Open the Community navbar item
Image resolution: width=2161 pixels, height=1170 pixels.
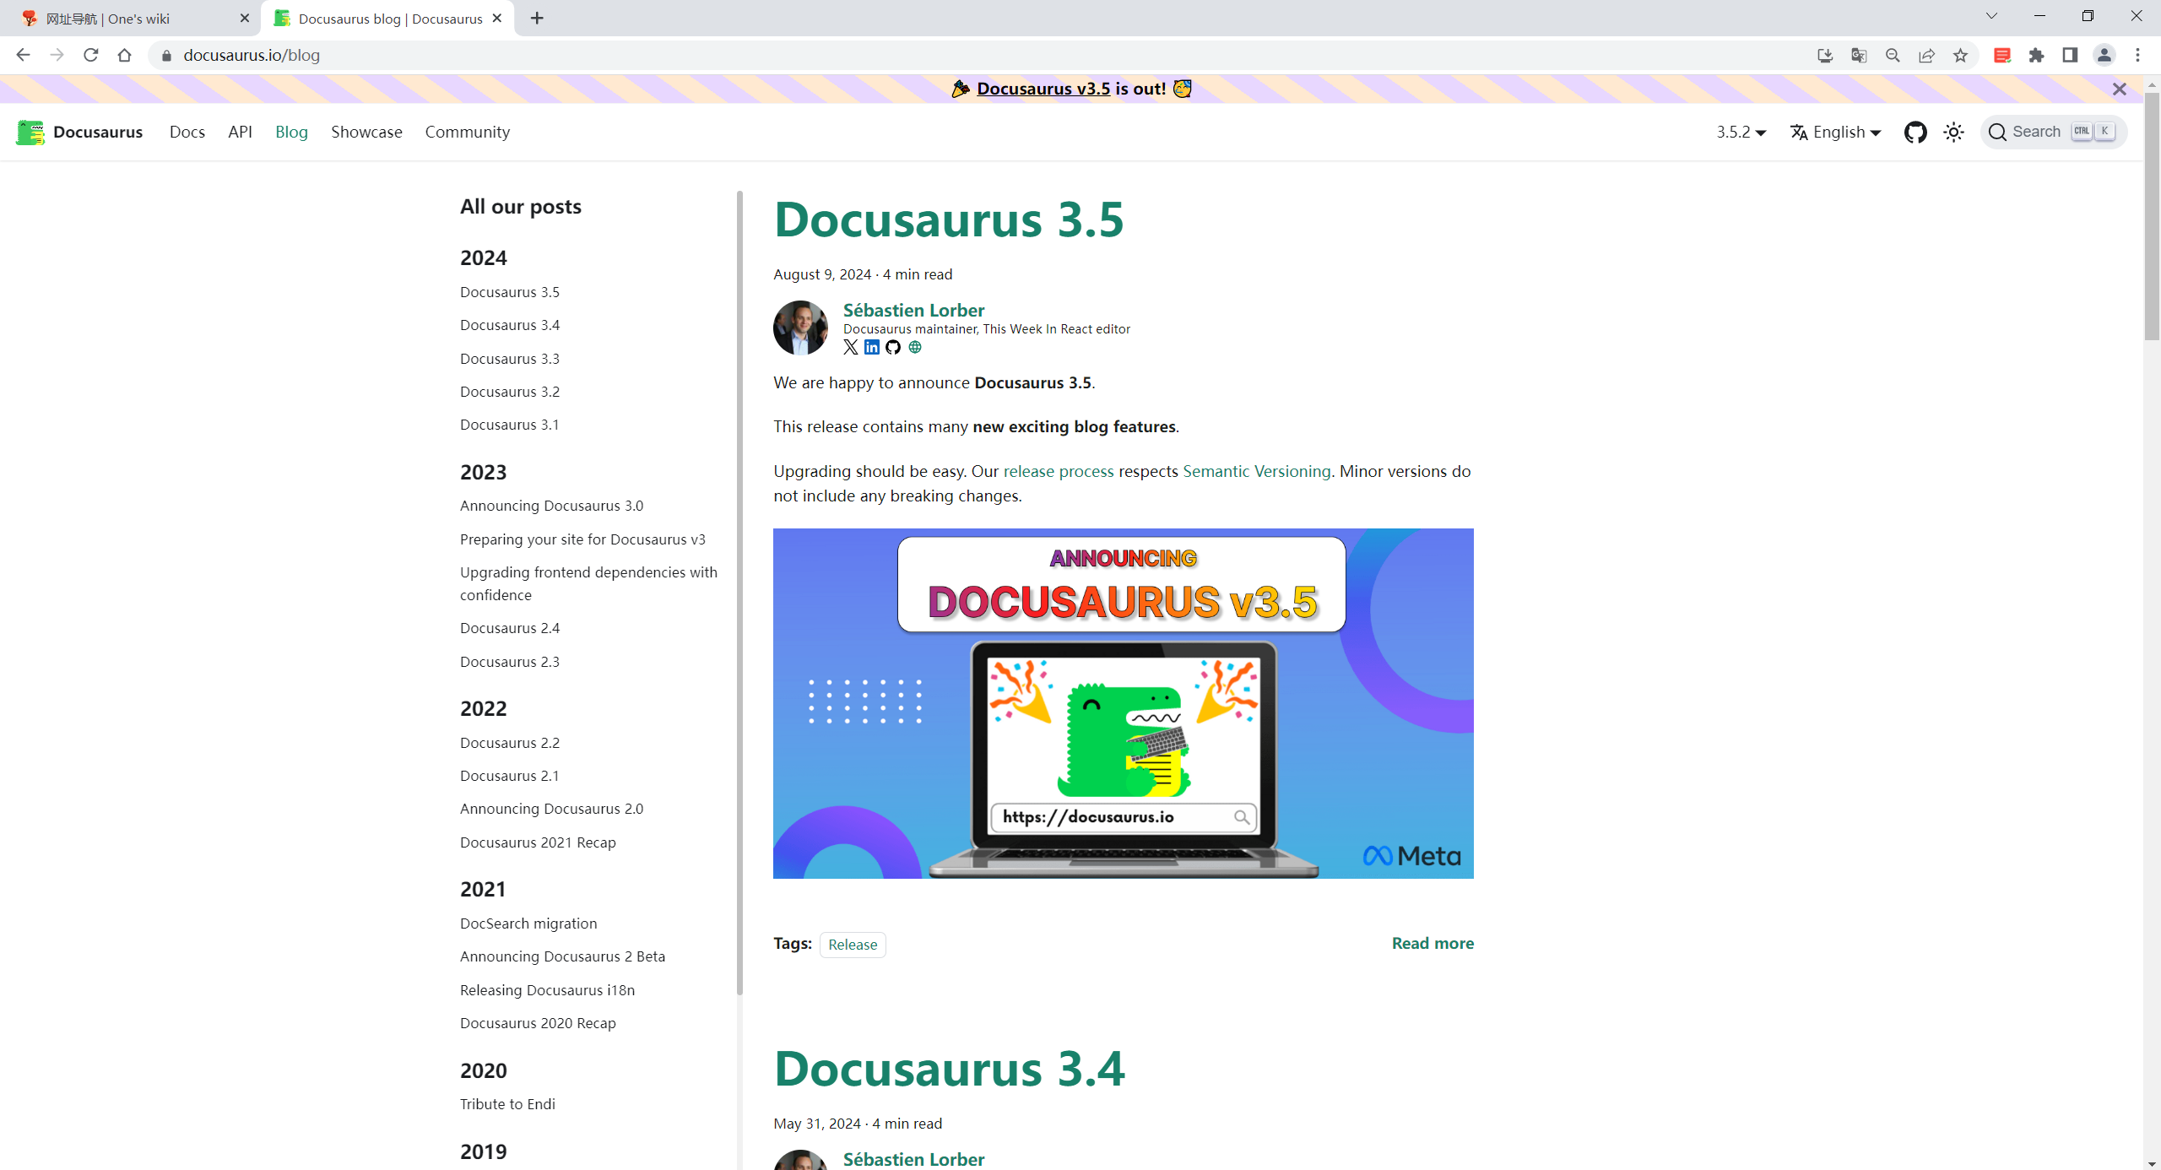467,132
